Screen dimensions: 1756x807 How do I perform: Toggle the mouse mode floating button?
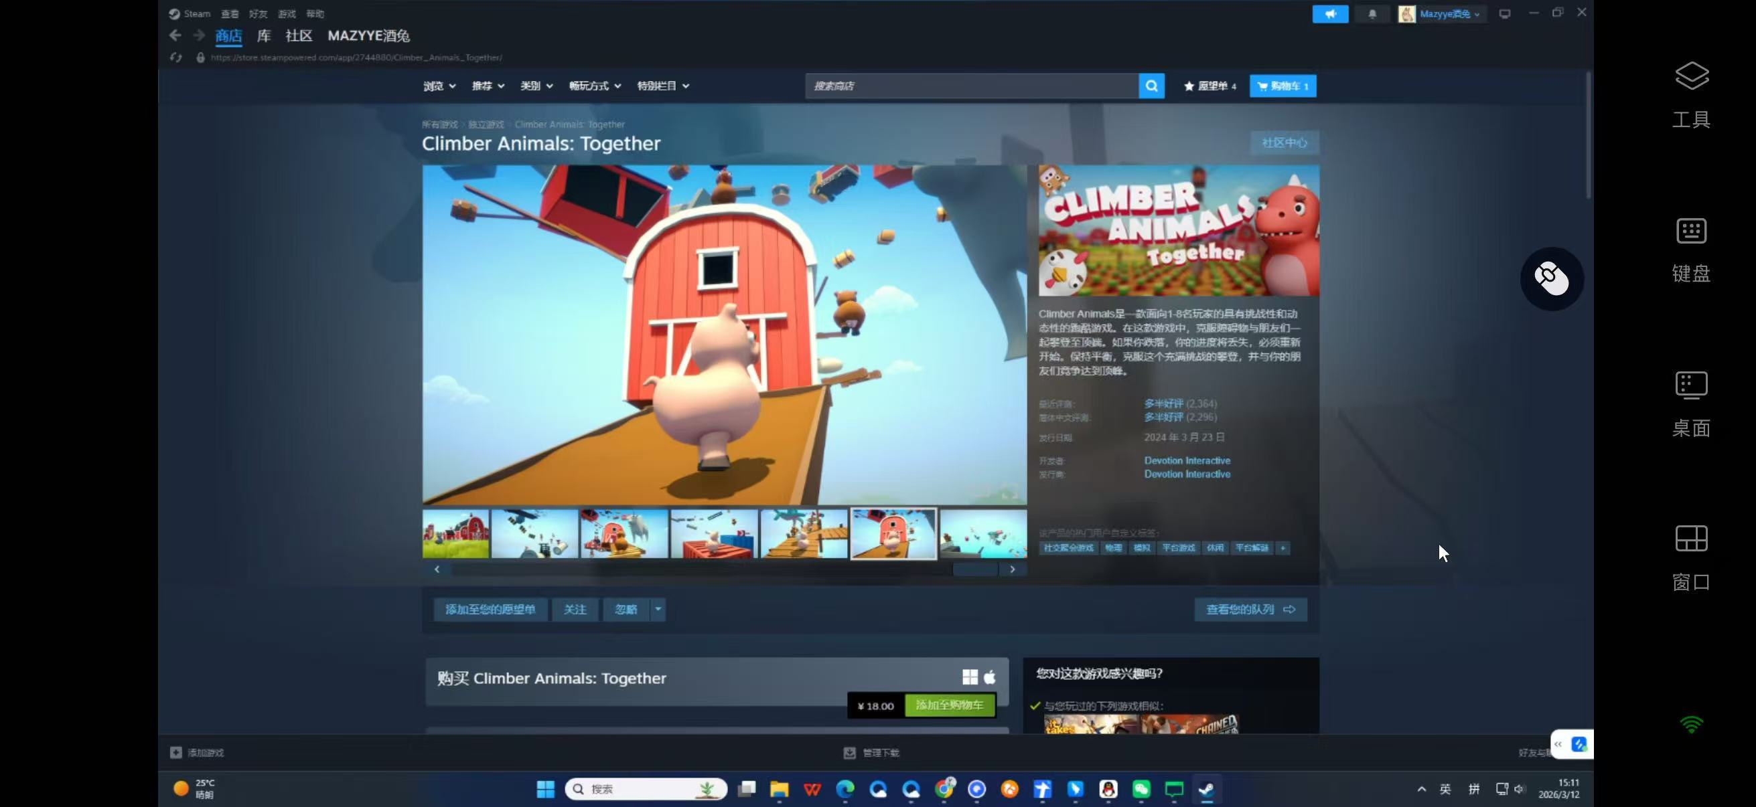(x=1552, y=278)
